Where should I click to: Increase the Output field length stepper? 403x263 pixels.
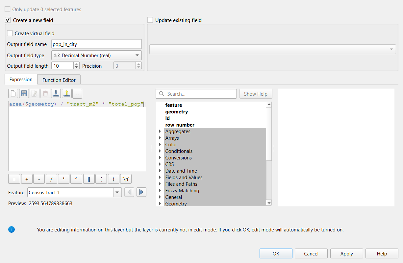[77, 64]
